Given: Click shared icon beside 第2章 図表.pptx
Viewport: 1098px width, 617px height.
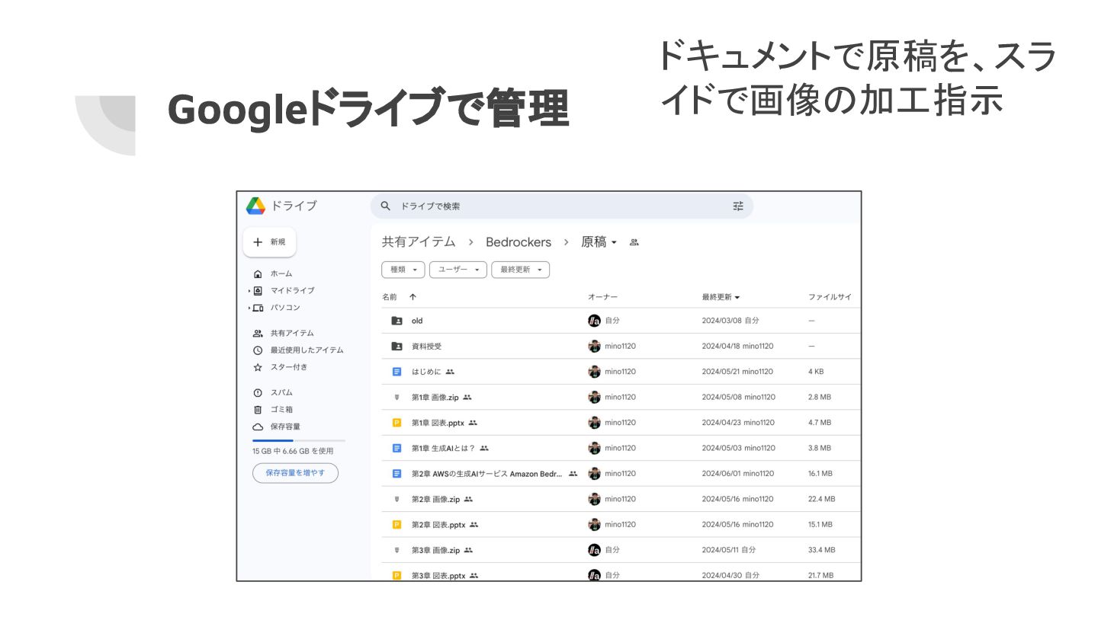Looking at the screenshot, I should point(474,525).
